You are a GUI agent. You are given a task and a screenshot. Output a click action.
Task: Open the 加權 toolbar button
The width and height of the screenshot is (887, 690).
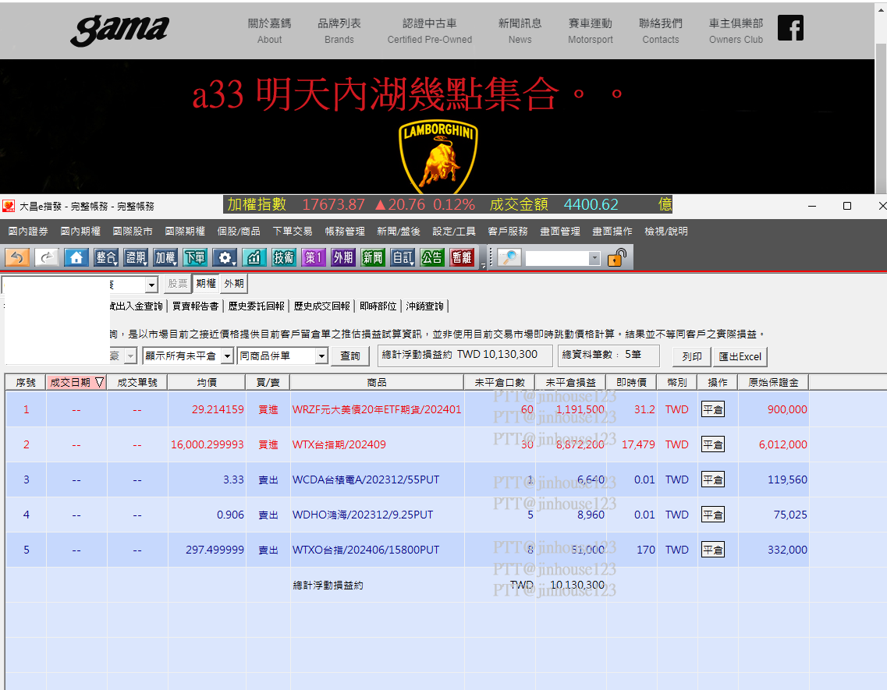(165, 258)
